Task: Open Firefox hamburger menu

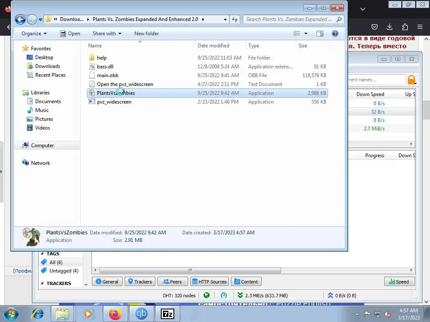Action: [420, 26]
